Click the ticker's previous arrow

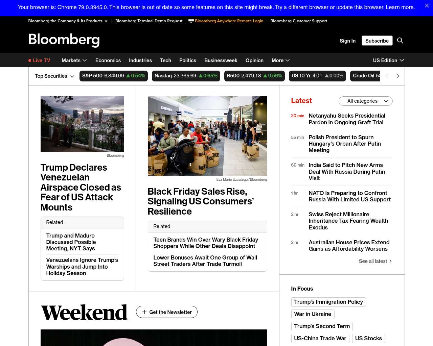[387, 76]
